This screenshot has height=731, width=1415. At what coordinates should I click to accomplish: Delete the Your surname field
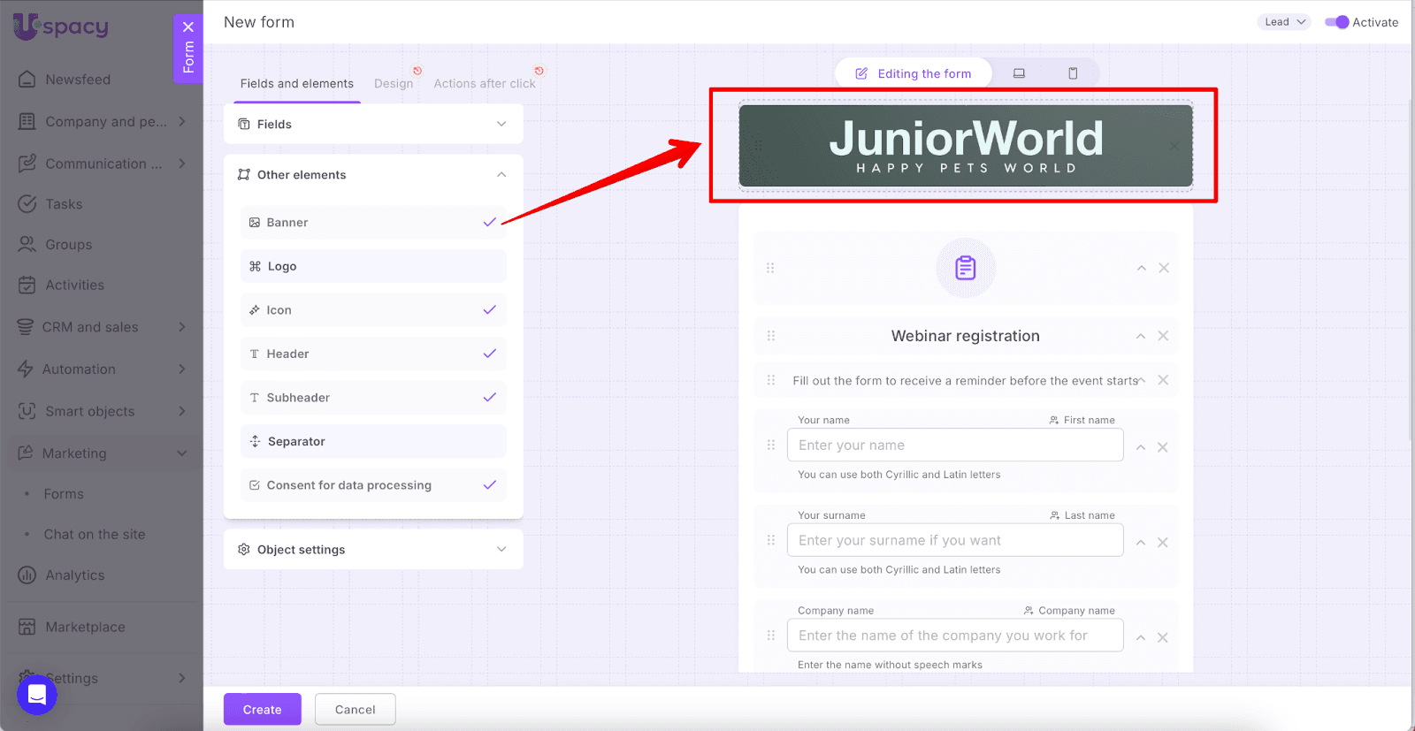pyautogui.click(x=1163, y=543)
